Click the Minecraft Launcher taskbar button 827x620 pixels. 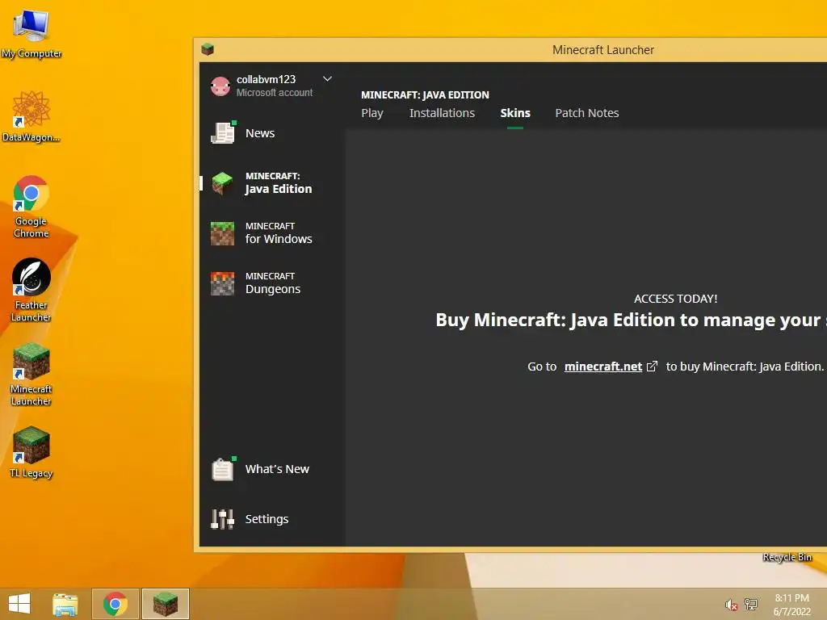click(165, 604)
